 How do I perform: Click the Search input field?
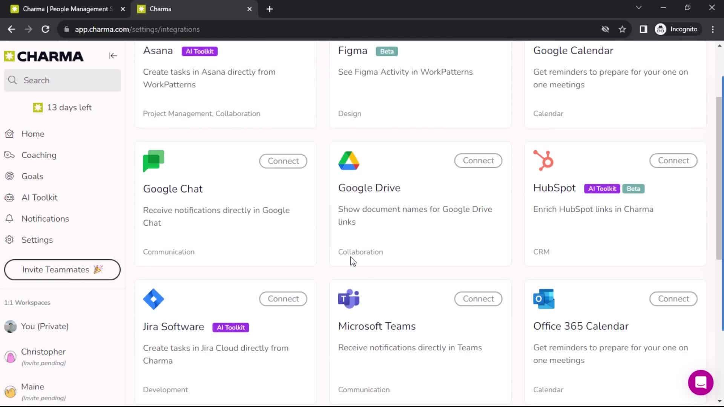pos(62,80)
